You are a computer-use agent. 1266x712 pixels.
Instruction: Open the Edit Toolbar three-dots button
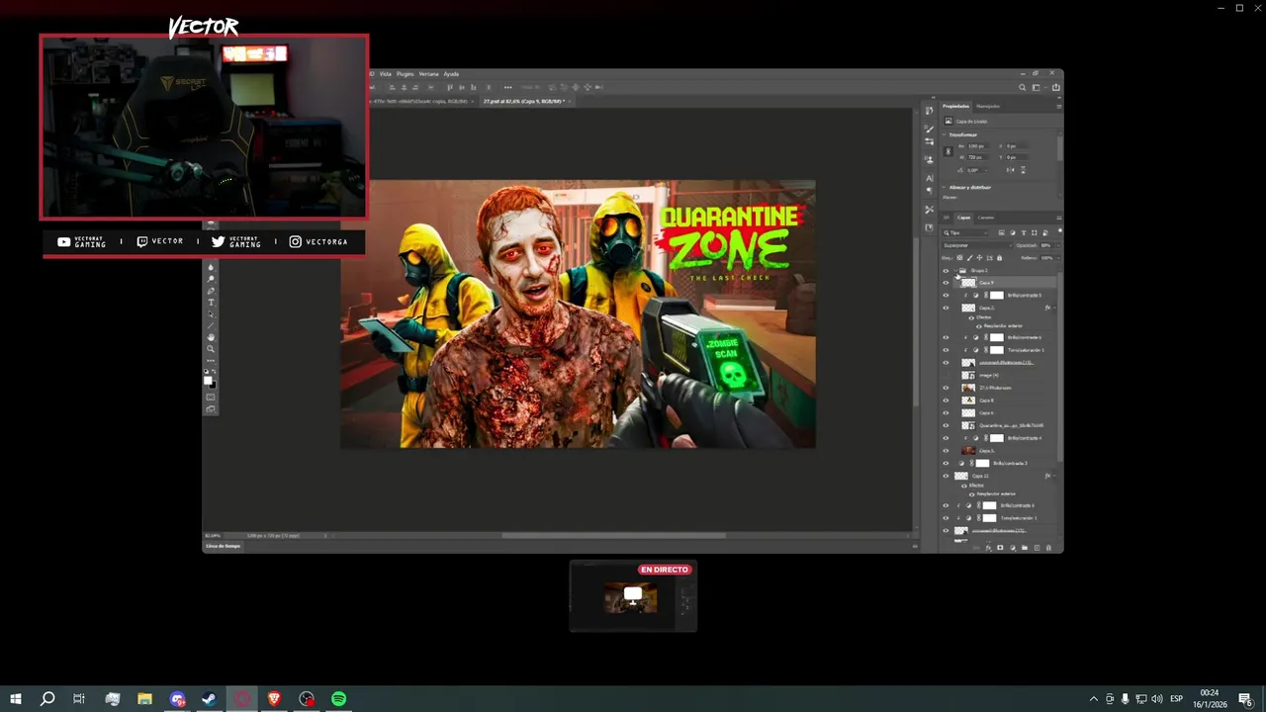(211, 360)
